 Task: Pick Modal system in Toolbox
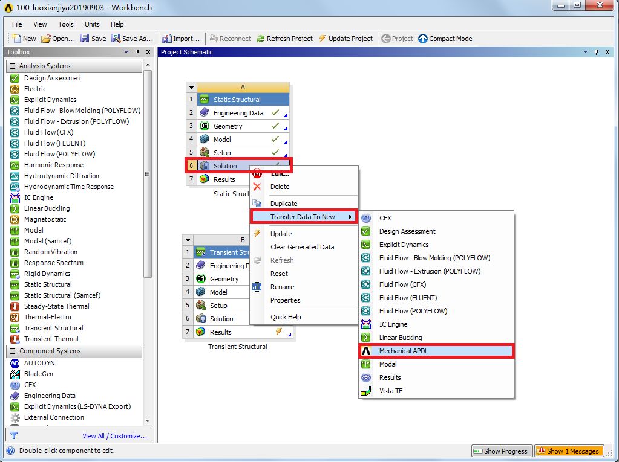(33, 230)
